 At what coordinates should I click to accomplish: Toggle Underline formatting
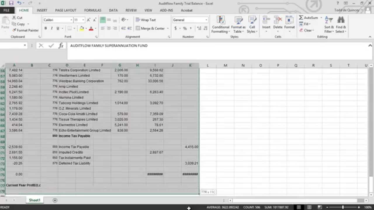(58, 28)
